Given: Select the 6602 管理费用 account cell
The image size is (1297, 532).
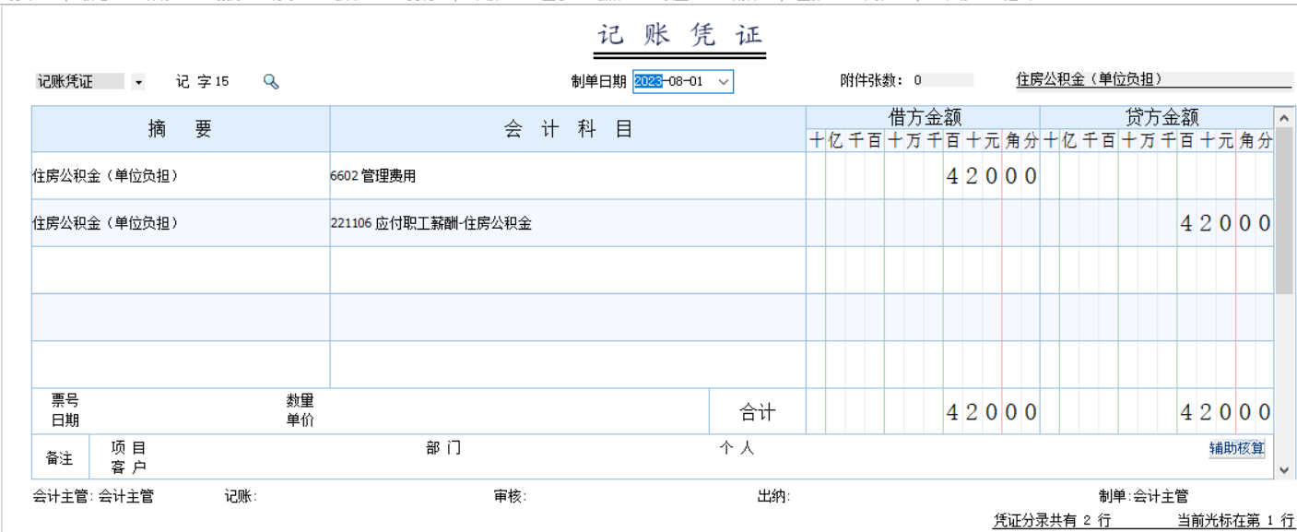Looking at the screenshot, I should pyautogui.click(x=568, y=176).
